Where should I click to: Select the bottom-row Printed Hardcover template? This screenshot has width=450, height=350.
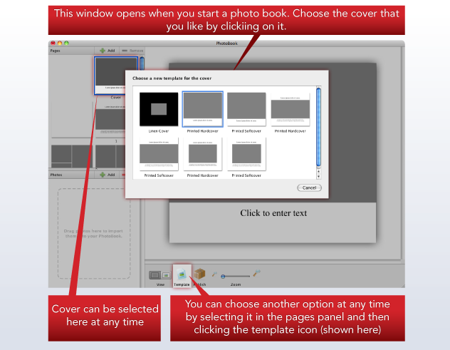[x=203, y=154]
